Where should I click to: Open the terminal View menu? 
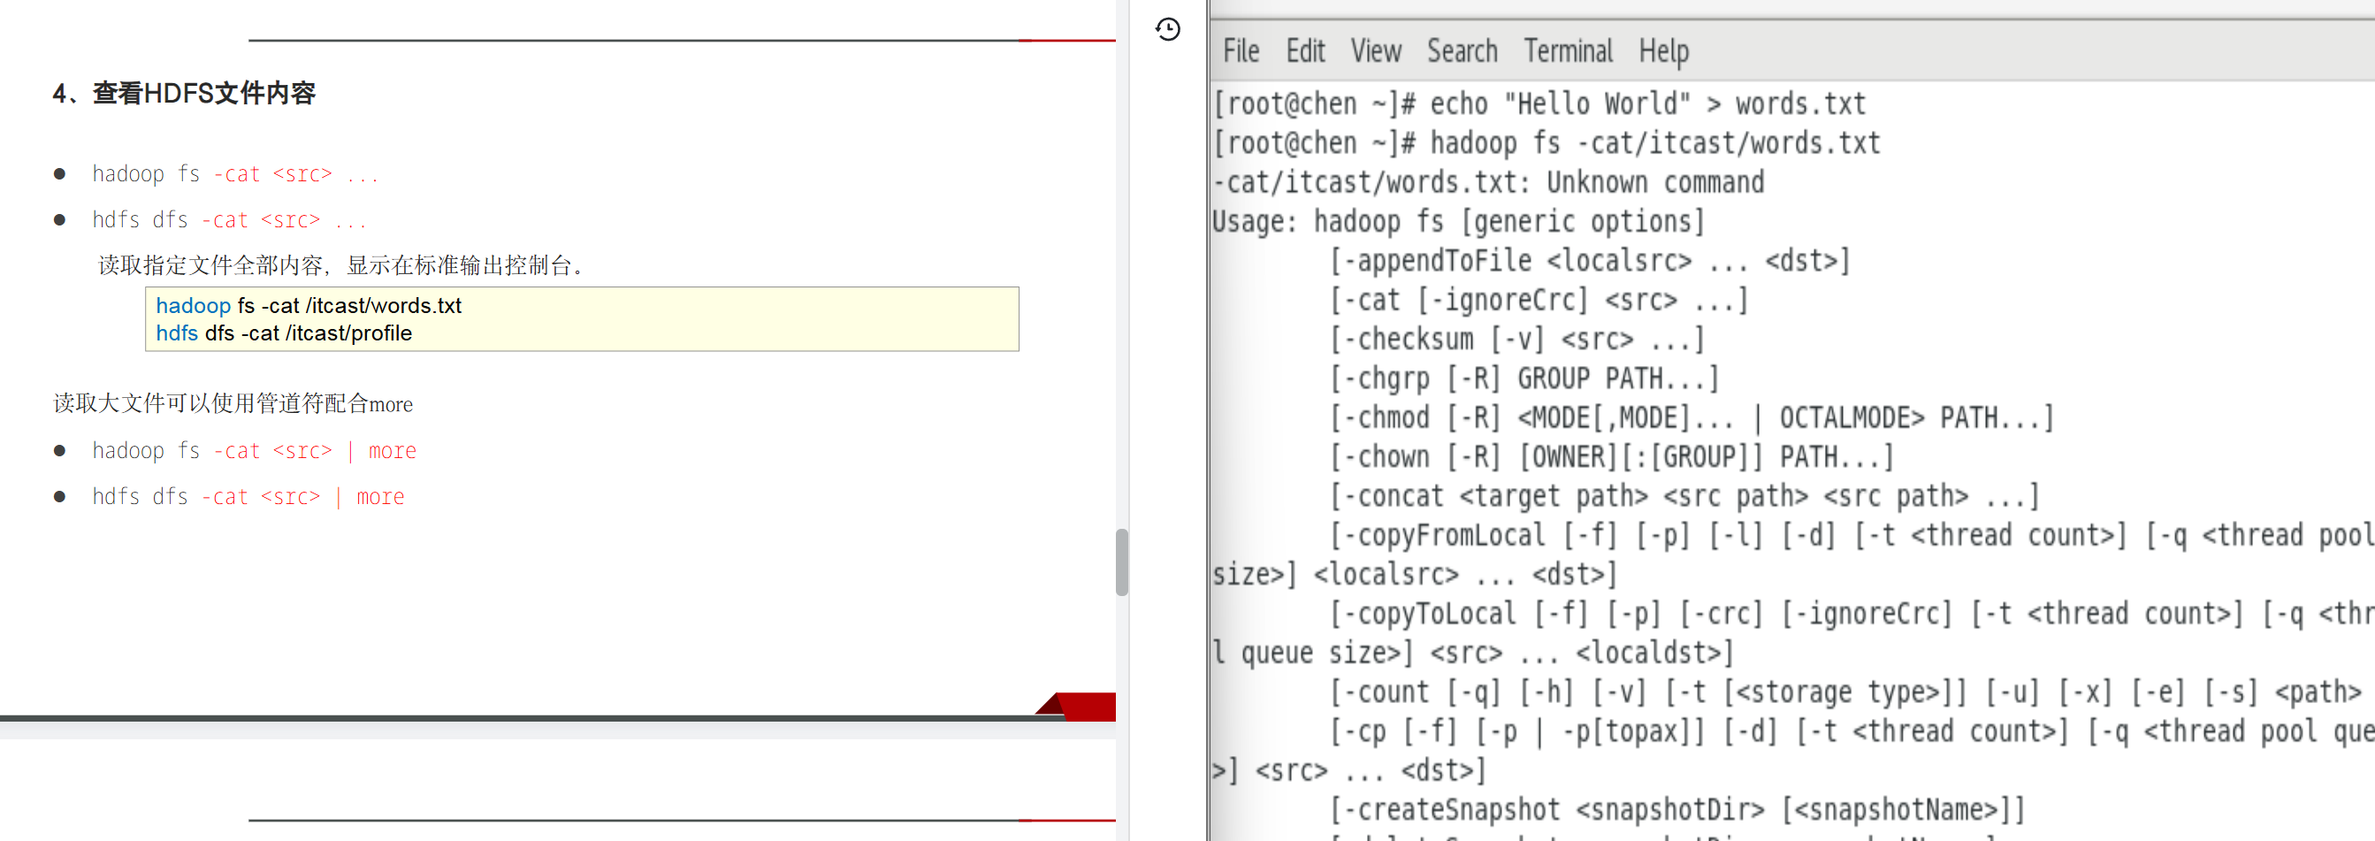click(1376, 51)
